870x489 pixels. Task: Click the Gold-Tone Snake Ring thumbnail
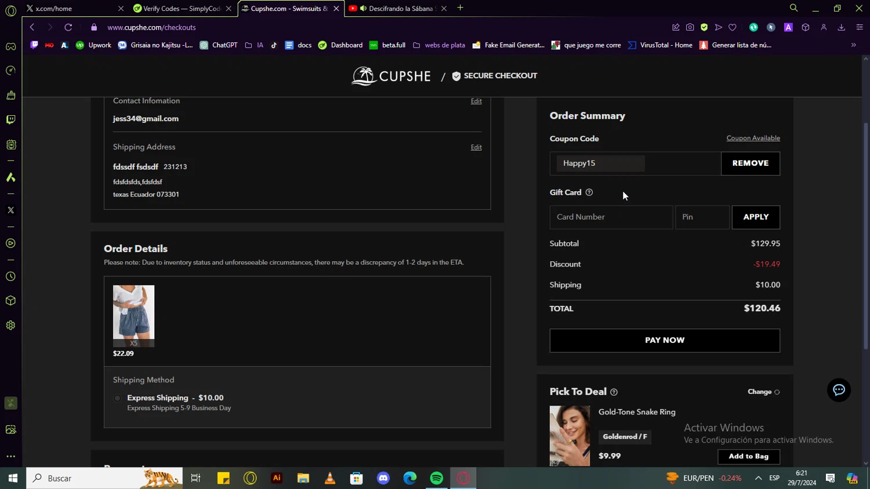570,436
